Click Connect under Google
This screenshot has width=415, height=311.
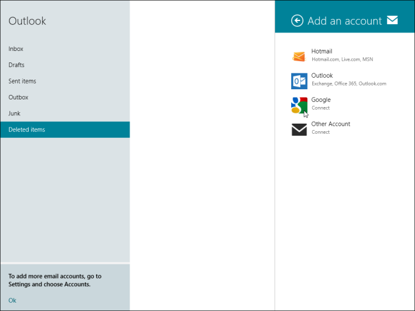point(321,108)
